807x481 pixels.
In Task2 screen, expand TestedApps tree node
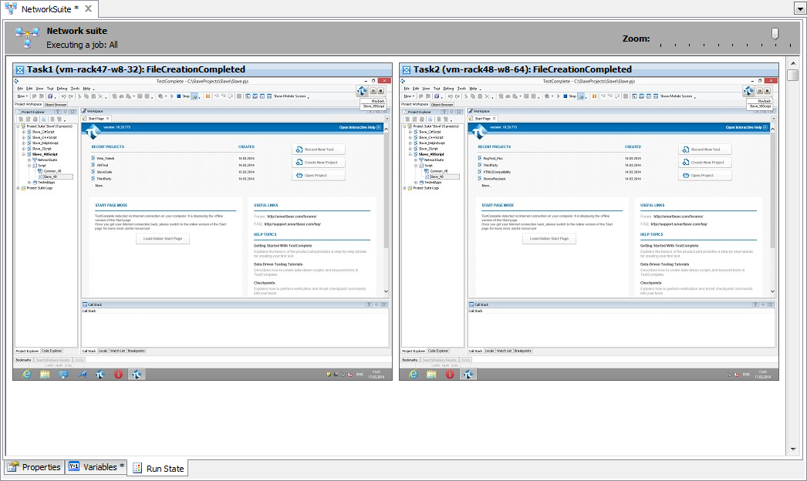416,183
